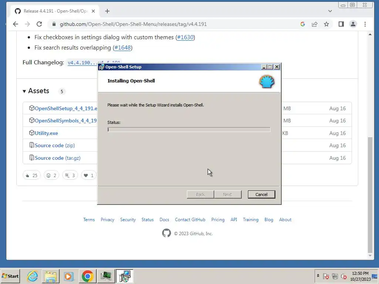
Task: Open Pricing footer link
Action: pyautogui.click(x=218, y=220)
